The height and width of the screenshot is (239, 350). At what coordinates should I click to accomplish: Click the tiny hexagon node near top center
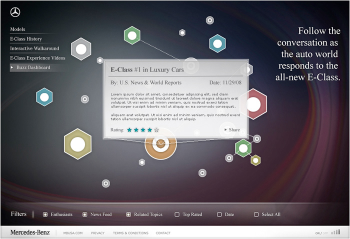point(182,33)
